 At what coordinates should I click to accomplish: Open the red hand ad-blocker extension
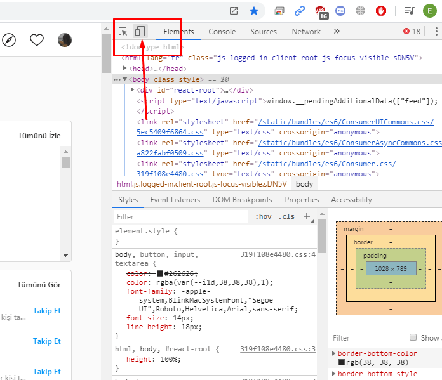coord(381,11)
